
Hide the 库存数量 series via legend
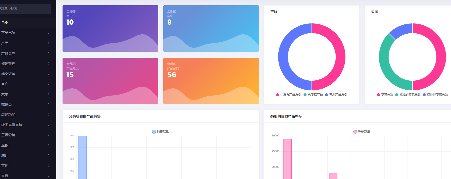355,132
